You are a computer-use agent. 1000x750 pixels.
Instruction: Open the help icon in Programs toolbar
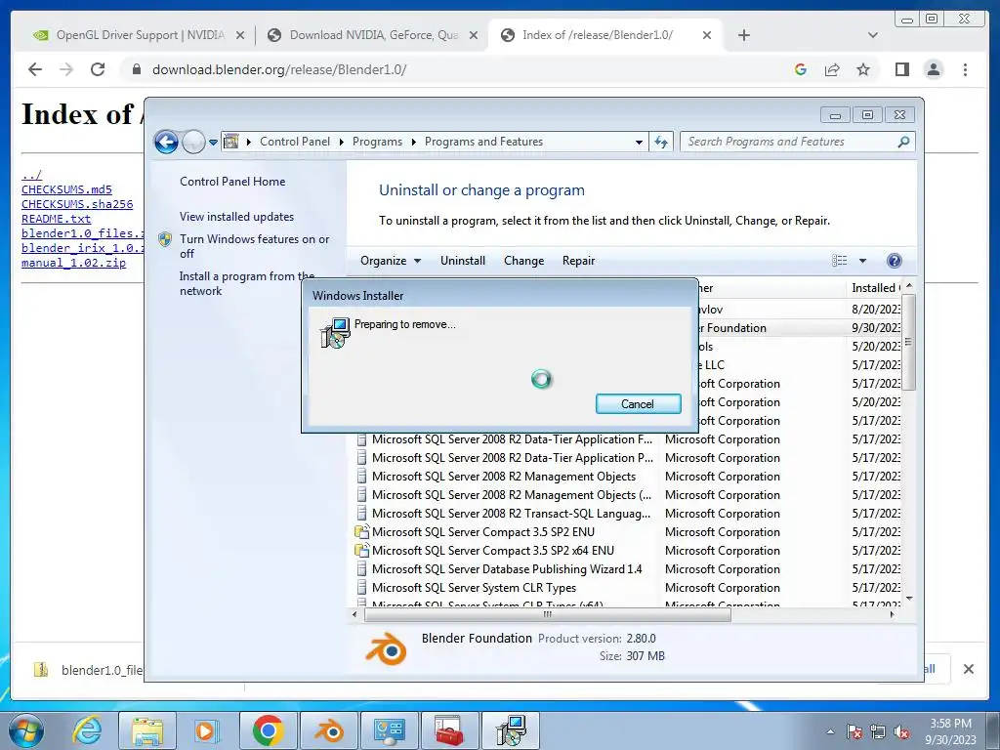click(x=895, y=260)
